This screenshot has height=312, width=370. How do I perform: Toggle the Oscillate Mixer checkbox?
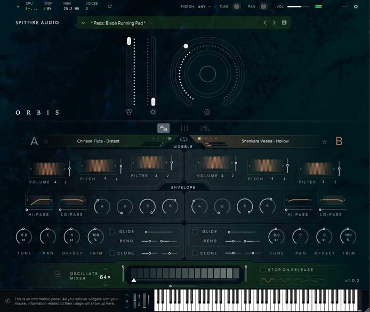click(x=58, y=274)
